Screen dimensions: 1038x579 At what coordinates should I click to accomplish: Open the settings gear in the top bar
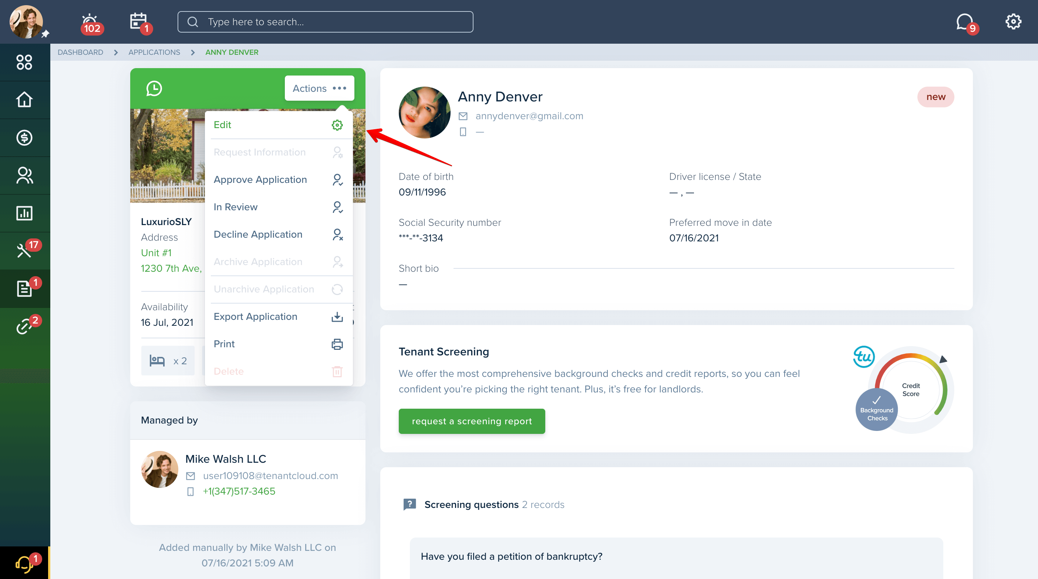coord(1013,22)
